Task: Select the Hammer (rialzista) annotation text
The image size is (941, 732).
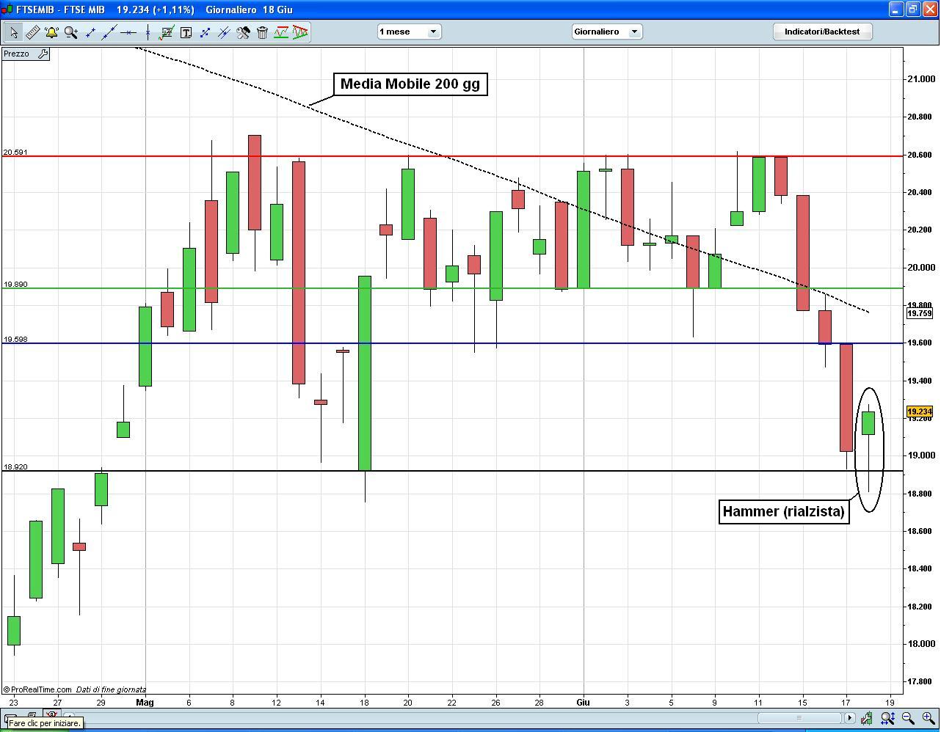Action: pos(784,511)
